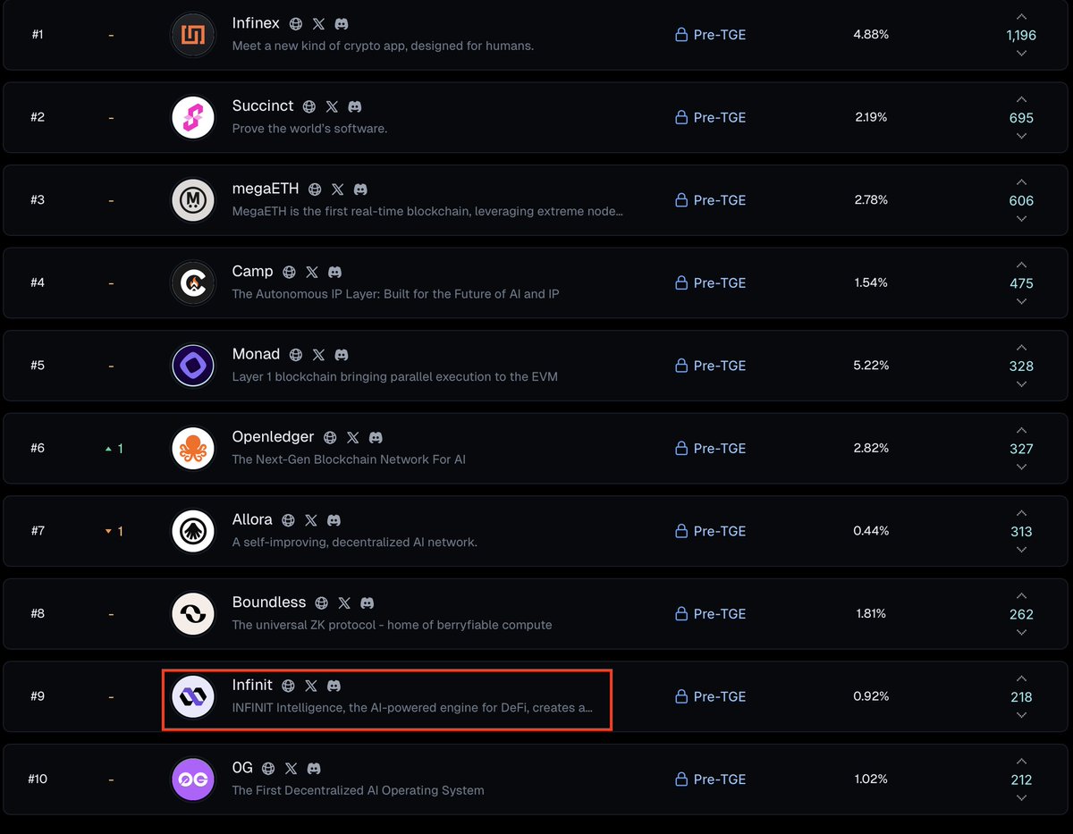Open the Boundless project name link

pos(269,602)
